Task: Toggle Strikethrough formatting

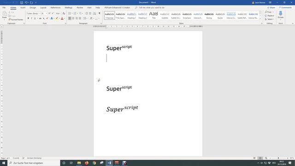Action: coord(40,18)
